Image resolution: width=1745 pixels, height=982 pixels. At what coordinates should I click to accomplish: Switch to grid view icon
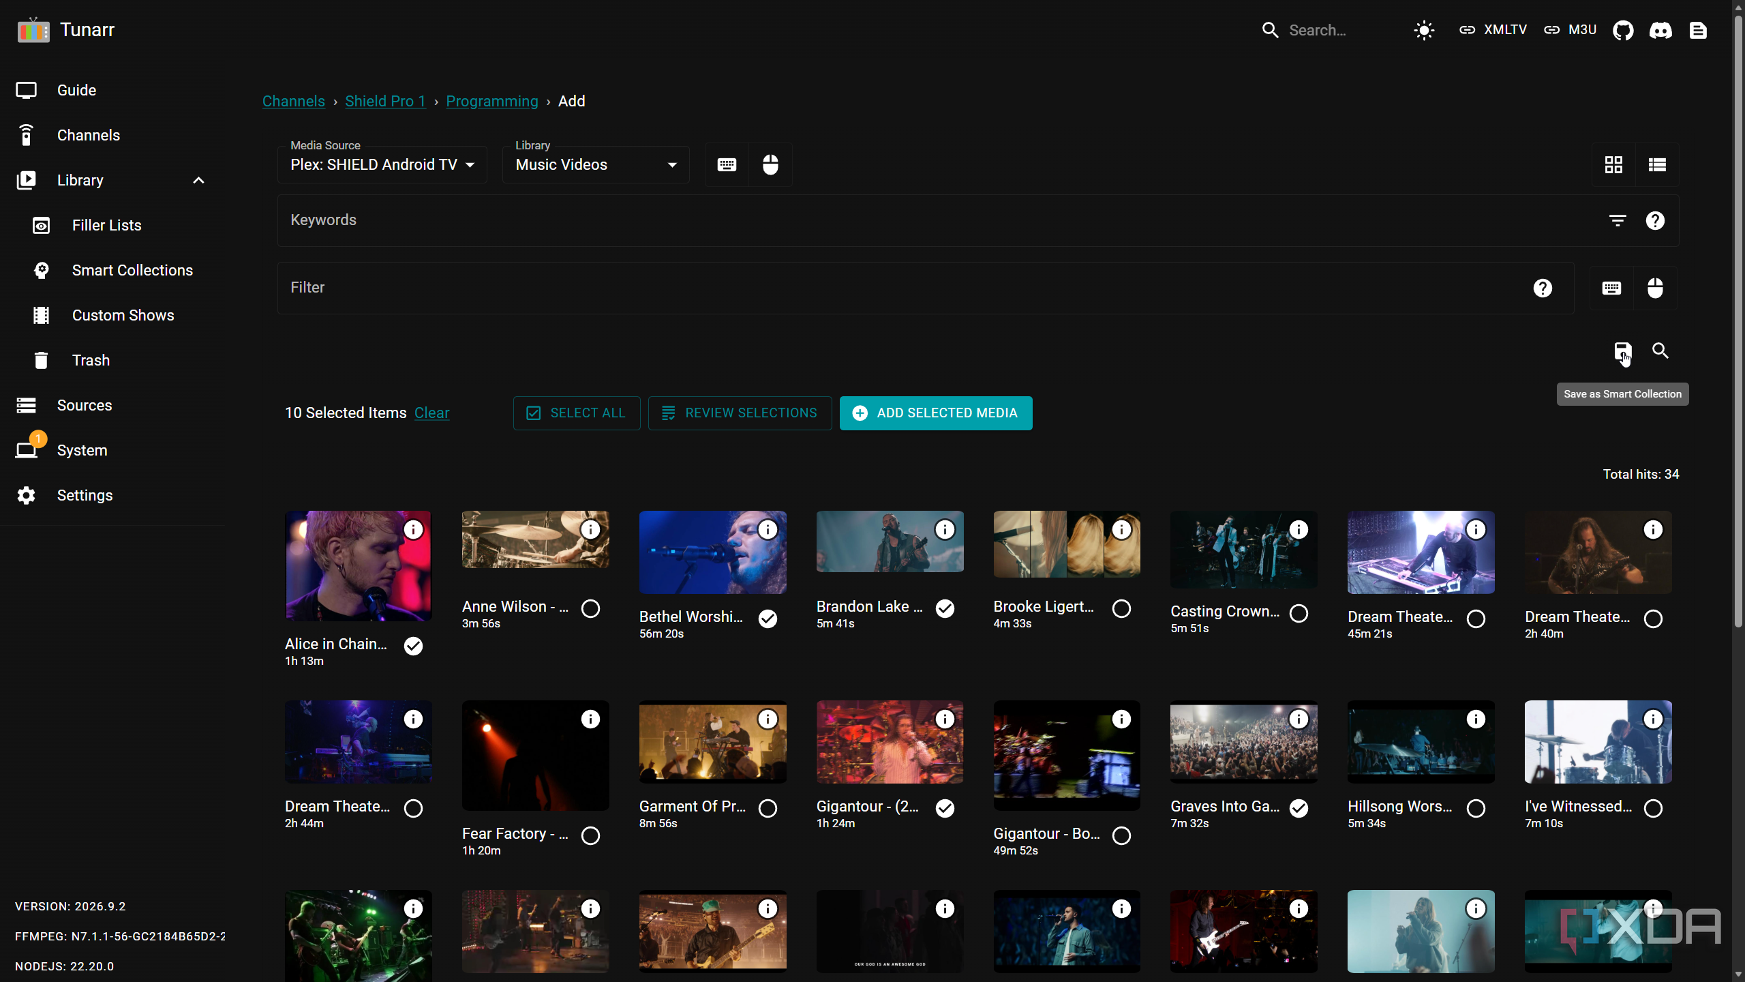[x=1613, y=164]
